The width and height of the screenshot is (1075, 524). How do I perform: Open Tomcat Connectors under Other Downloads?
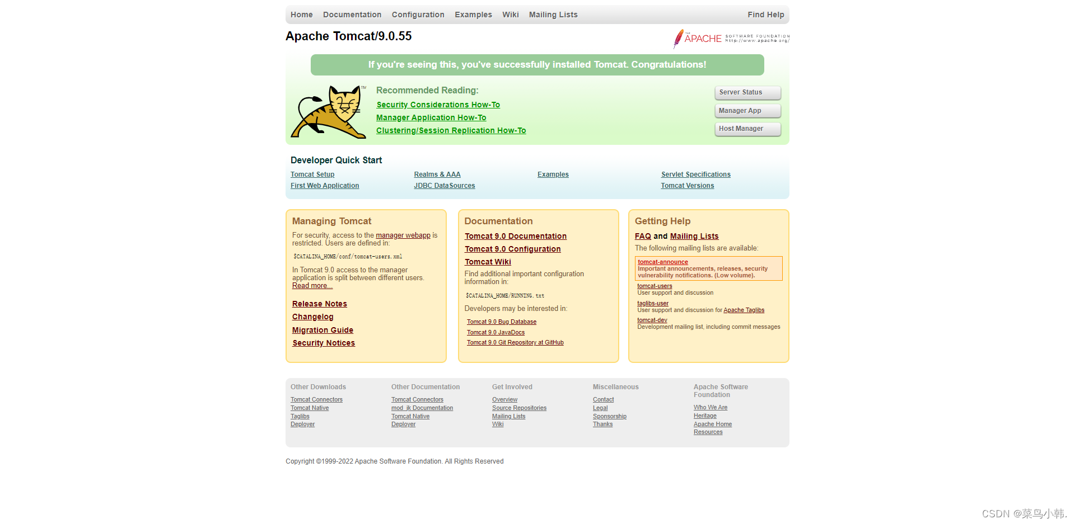click(x=316, y=400)
